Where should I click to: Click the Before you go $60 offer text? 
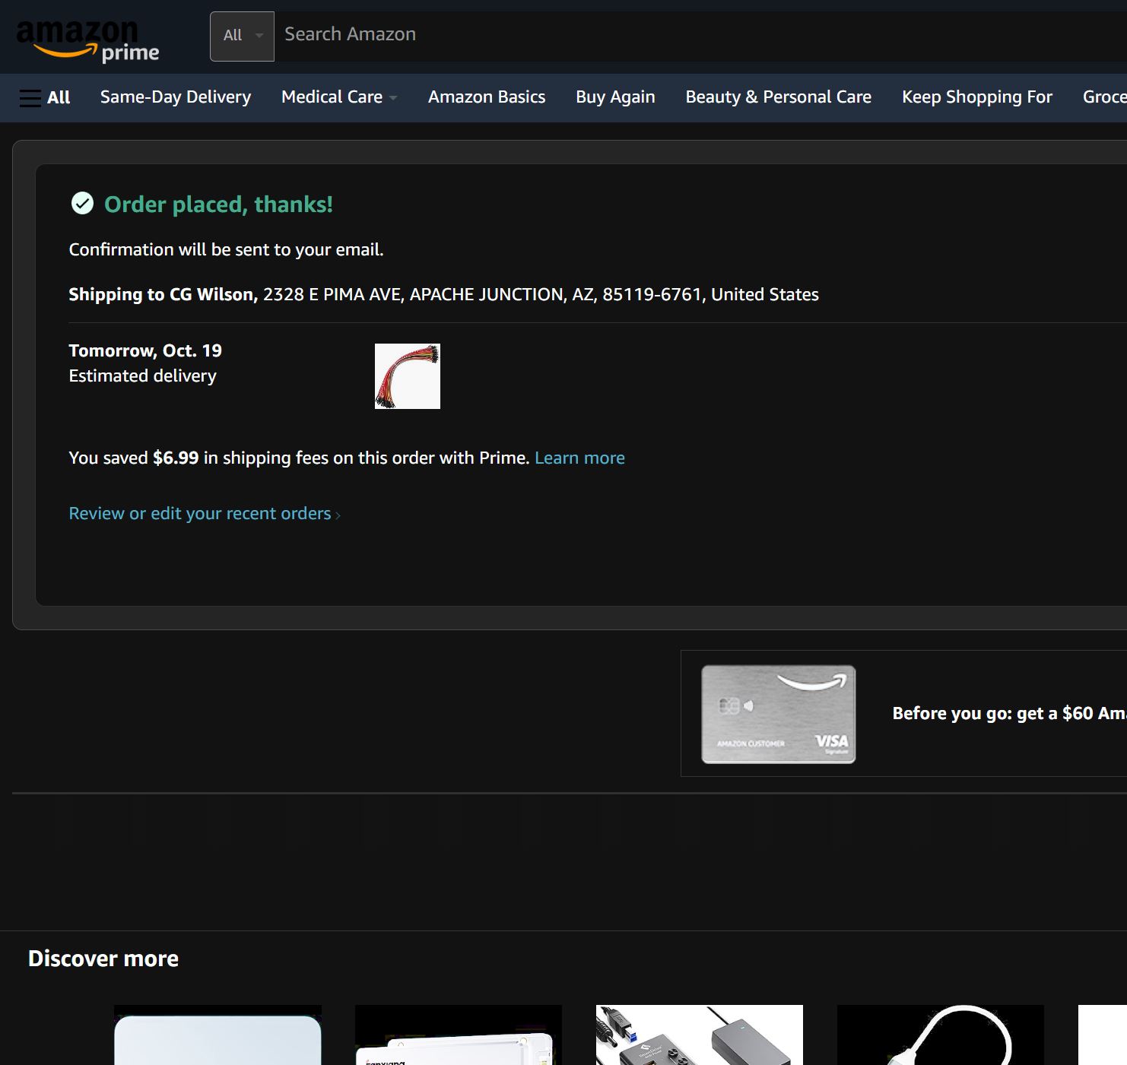[x=1009, y=713]
